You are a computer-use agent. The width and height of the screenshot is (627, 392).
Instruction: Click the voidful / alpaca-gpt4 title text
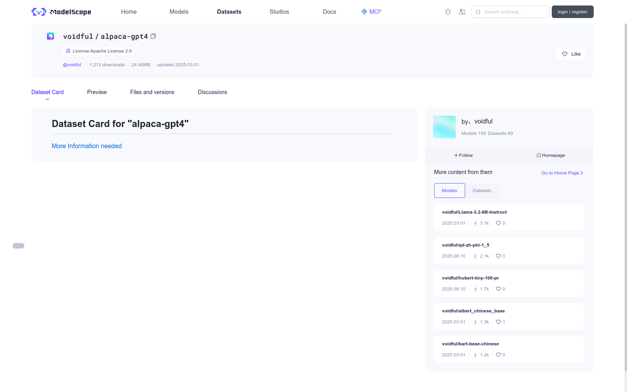(105, 36)
